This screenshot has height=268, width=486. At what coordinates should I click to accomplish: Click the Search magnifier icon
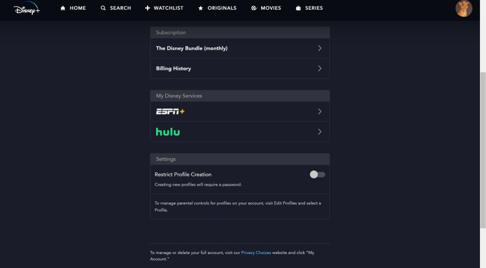tap(103, 8)
